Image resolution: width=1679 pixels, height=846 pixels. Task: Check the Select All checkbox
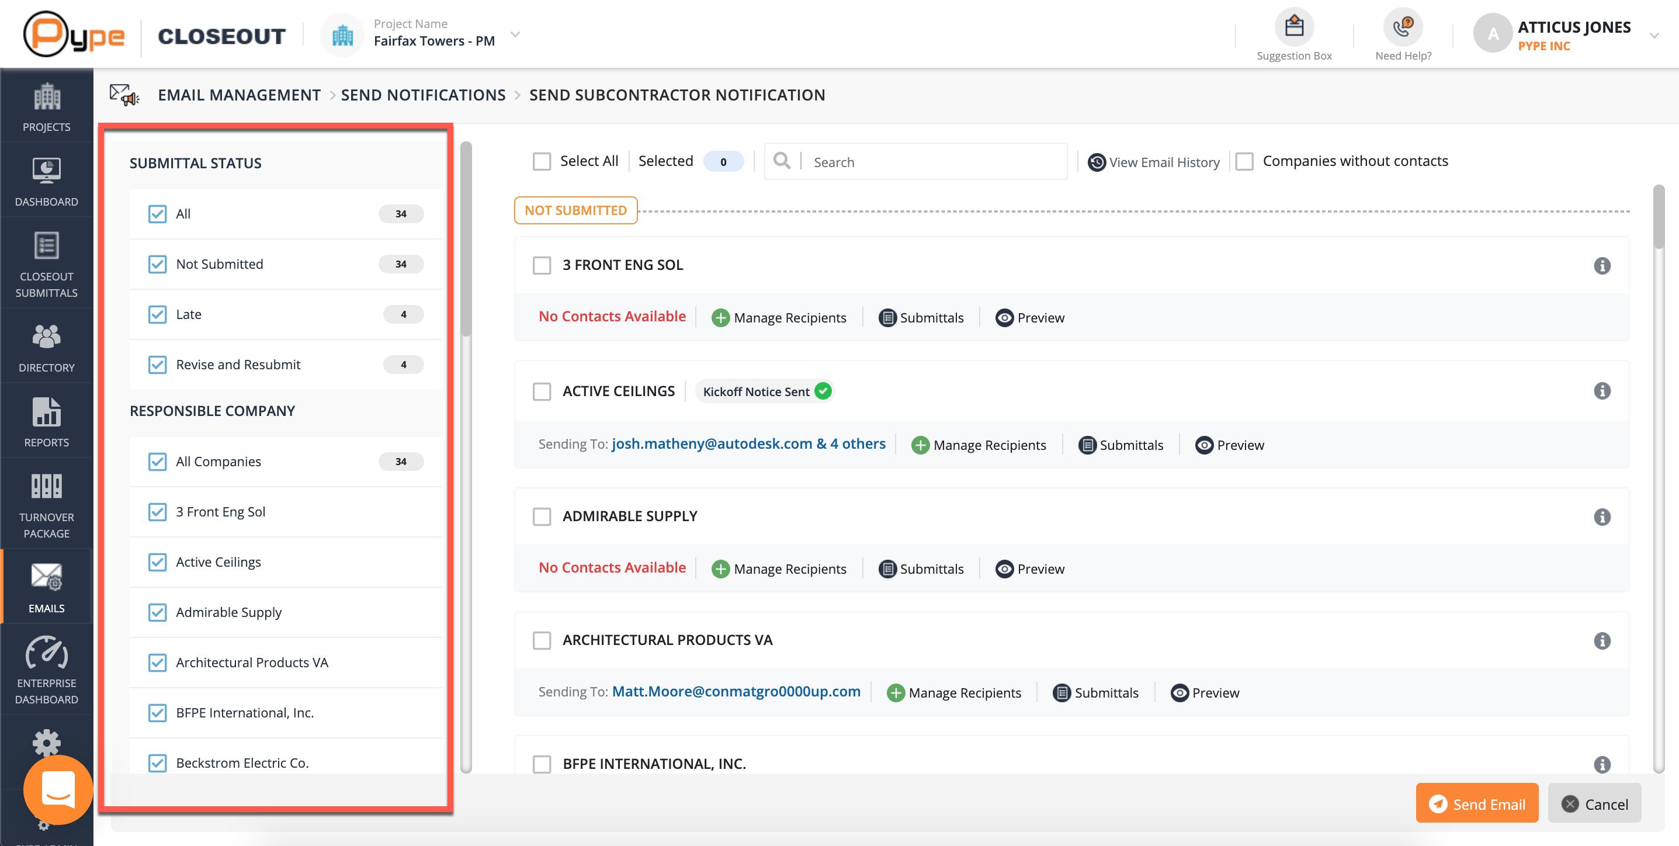click(x=542, y=162)
